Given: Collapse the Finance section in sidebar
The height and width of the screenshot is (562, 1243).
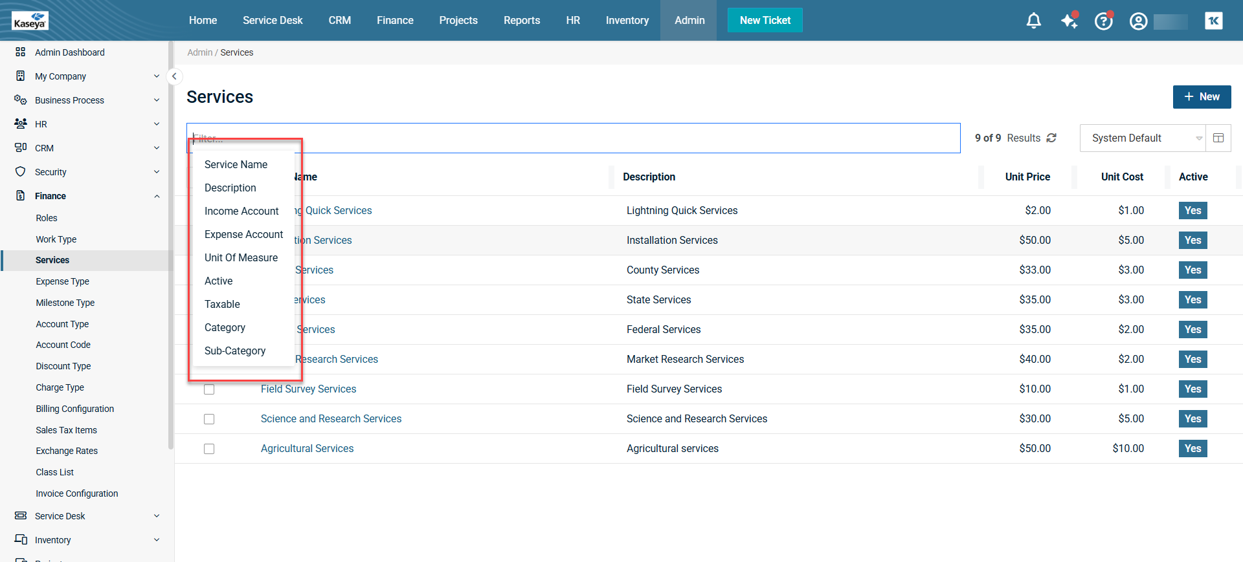Looking at the screenshot, I should (x=157, y=196).
